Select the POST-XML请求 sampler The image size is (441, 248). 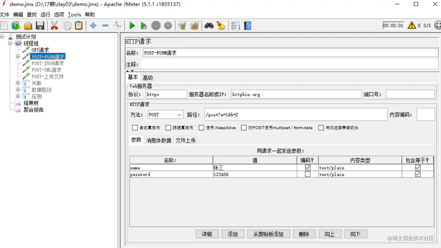pos(46,70)
